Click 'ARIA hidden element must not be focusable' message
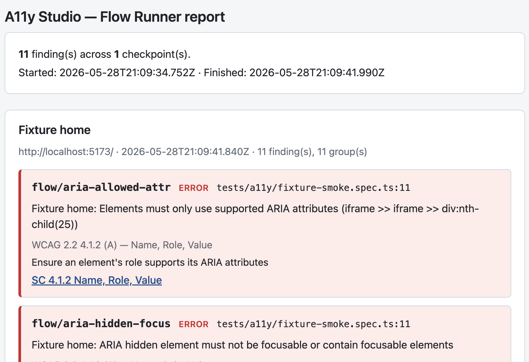Image resolution: width=529 pixels, height=362 pixels. (x=242, y=345)
